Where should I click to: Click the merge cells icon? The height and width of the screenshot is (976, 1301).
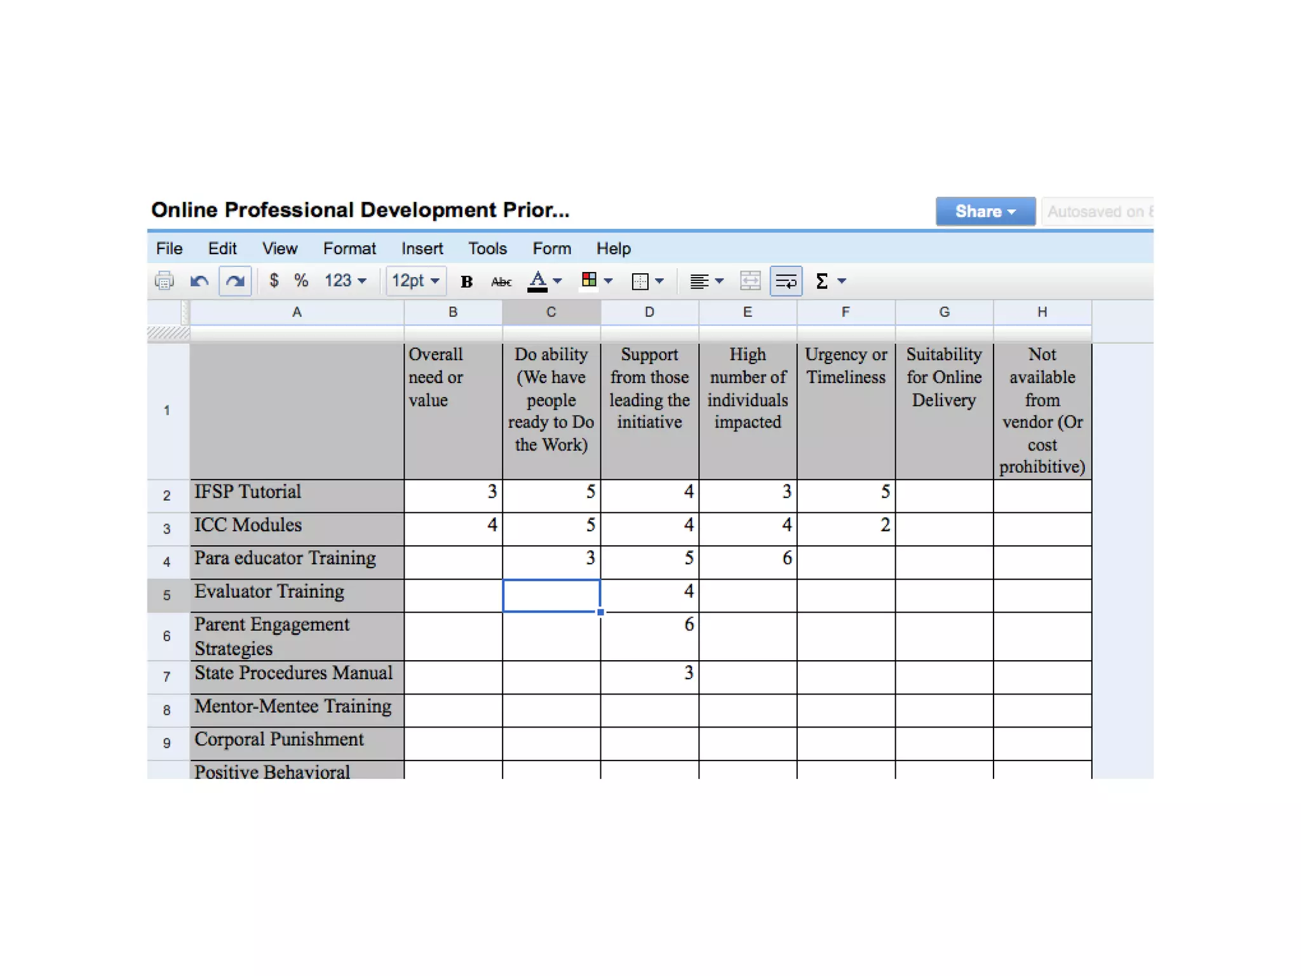[750, 281]
